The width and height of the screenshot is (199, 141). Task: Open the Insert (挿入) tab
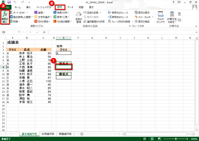pos(28,7)
